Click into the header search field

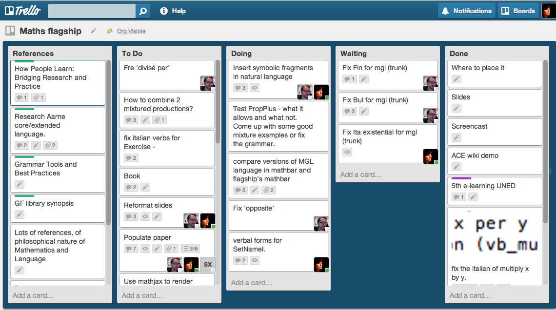[x=92, y=11]
